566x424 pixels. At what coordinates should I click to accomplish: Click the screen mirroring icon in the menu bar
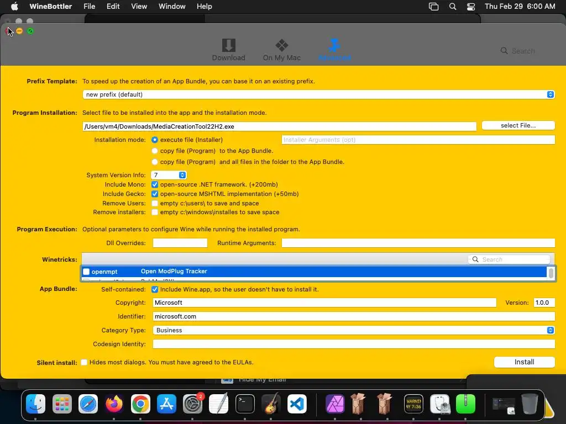[x=433, y=6]
